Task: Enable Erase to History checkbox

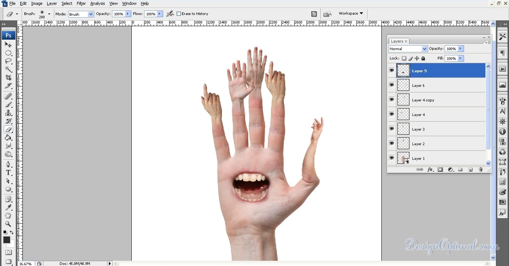Action: point(179,14)
